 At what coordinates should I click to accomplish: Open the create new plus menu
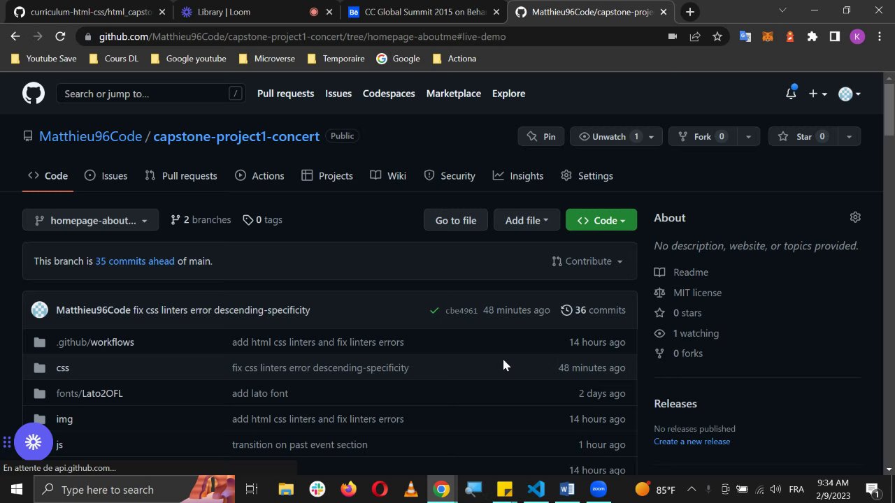(x=817, y=94)
